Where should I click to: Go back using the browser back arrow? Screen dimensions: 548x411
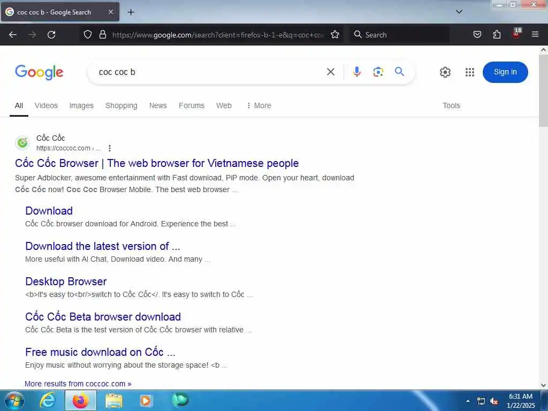tap(13, 35)
